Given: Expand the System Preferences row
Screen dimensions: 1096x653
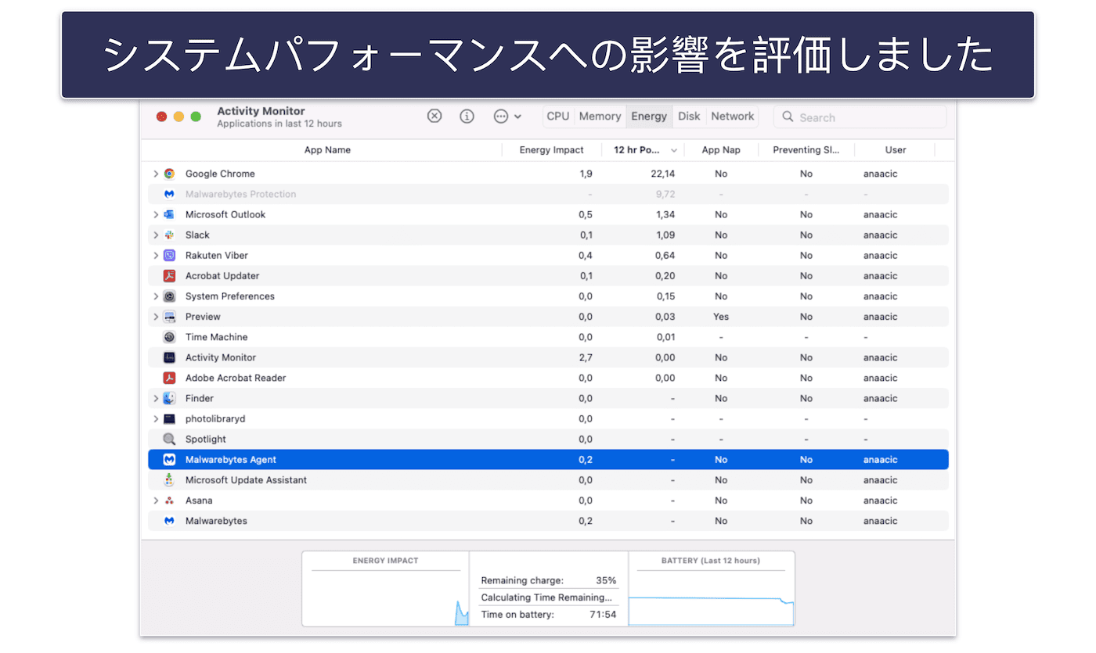Looking at the screenshot, I should (156, 296).
